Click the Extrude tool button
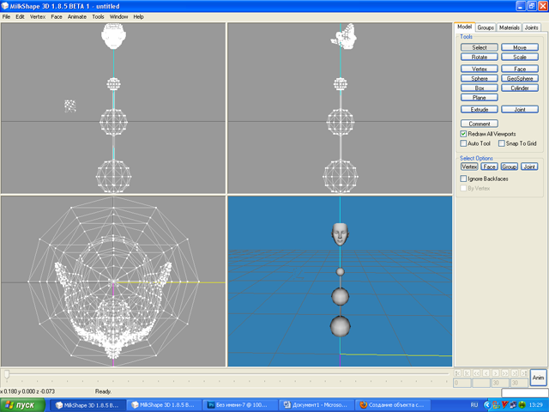This screenshot has width=549, height=412. [x=479, y=110]
